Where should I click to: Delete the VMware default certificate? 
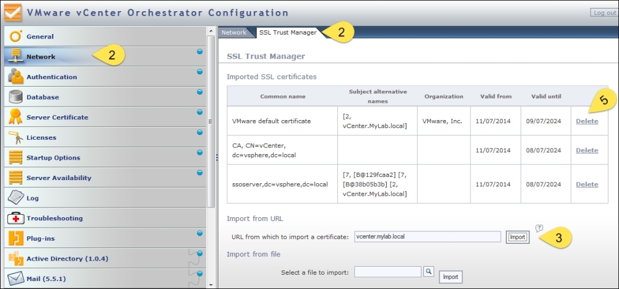587,121
